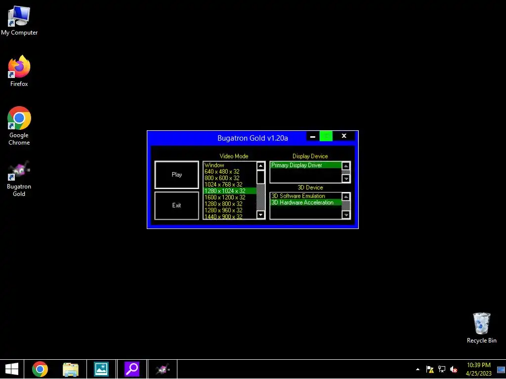The image size is (506, 379).
Task: Show hidden system tray icons
Action: pyautogui.click(x=418, y=369)
